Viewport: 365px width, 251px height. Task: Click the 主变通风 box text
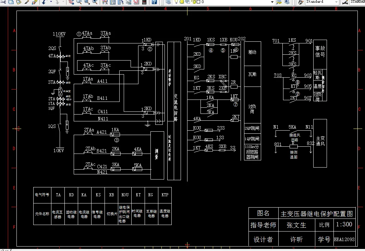coord(320,141)
